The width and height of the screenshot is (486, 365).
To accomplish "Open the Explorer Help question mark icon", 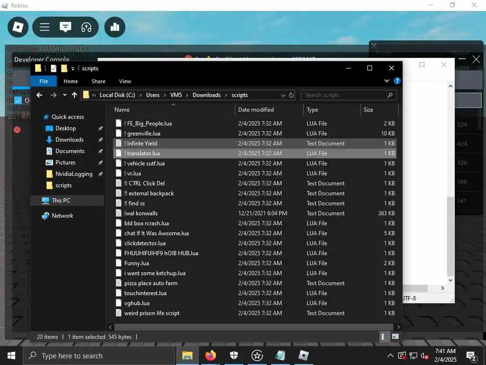I will [397, 81].
